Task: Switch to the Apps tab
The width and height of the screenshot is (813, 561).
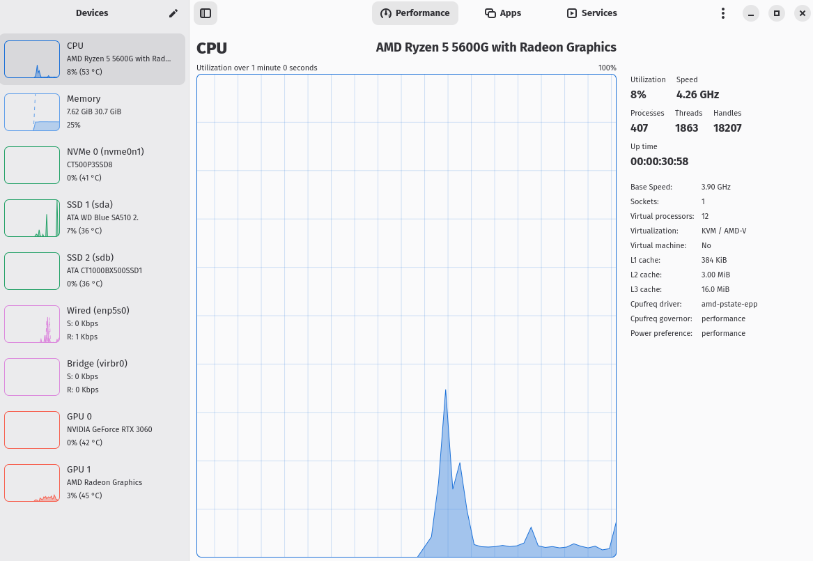Action: 502,13
